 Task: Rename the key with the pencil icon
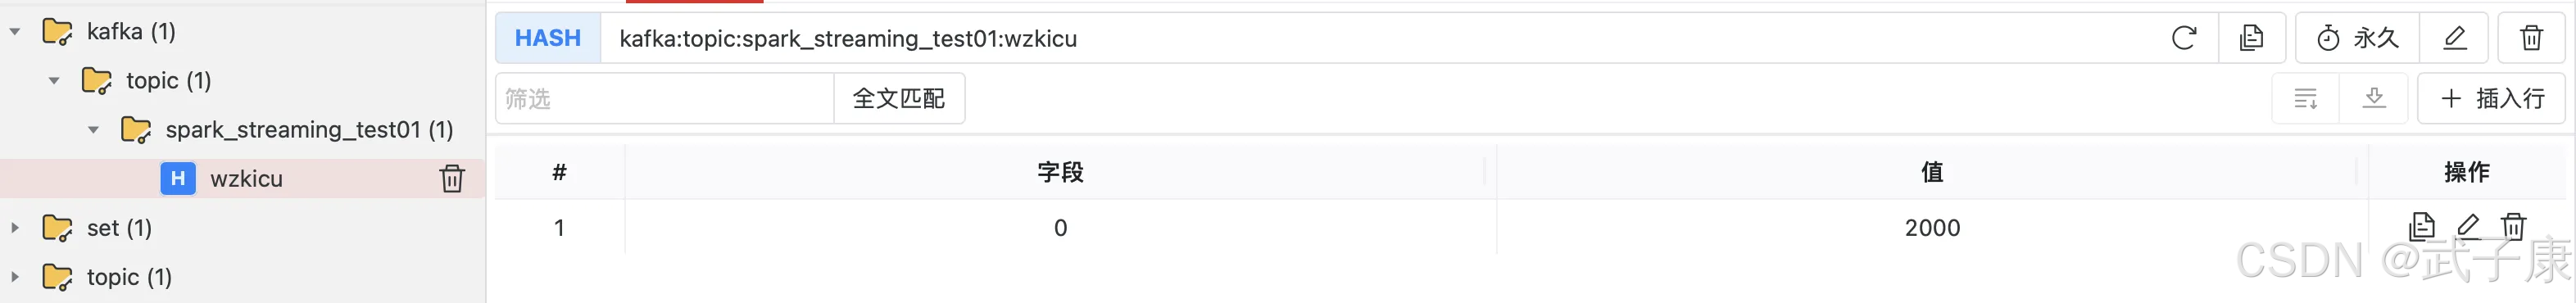2454,38
